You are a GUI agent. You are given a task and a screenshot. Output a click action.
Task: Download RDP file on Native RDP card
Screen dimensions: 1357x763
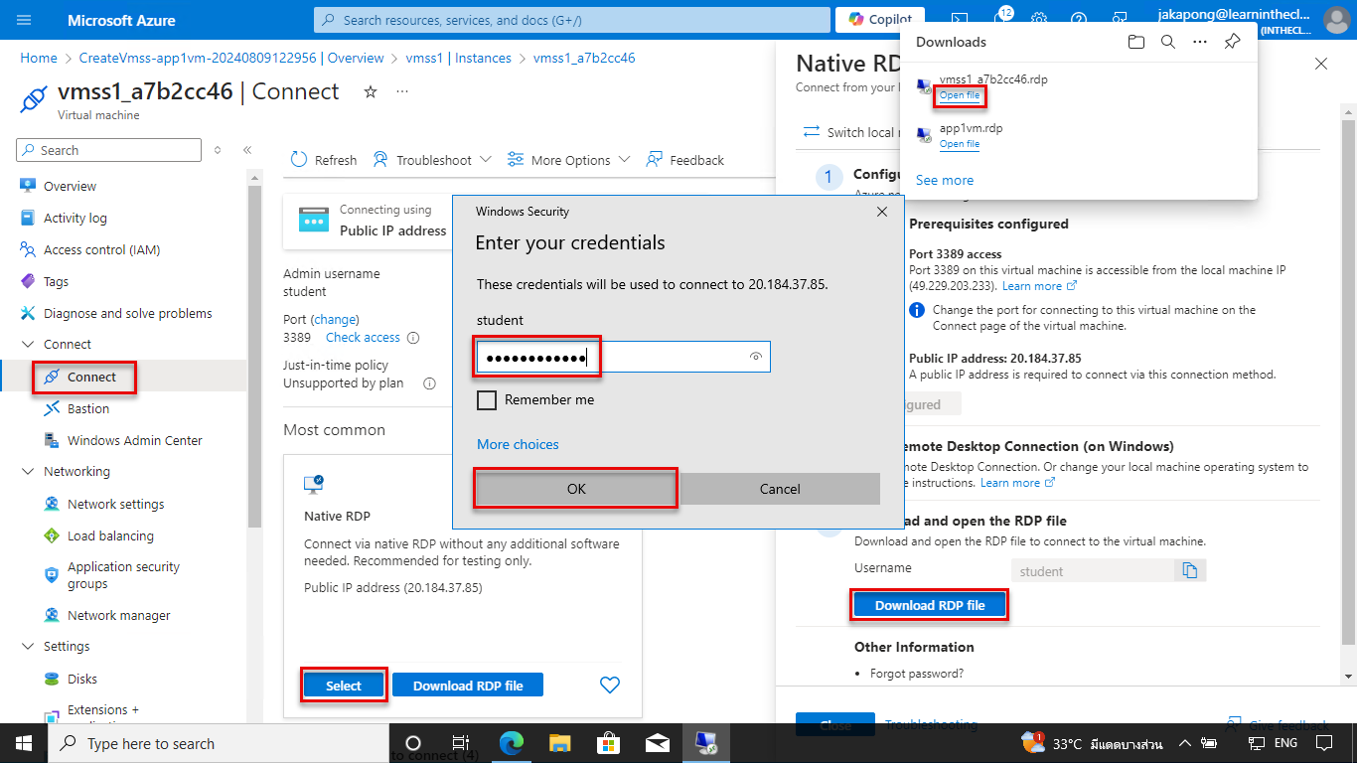coord(468,686)
